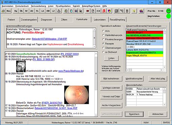Open the P4_EEG_211008.GIF link
Viewport: 172px width, 125px height.
tap(44, 59)
